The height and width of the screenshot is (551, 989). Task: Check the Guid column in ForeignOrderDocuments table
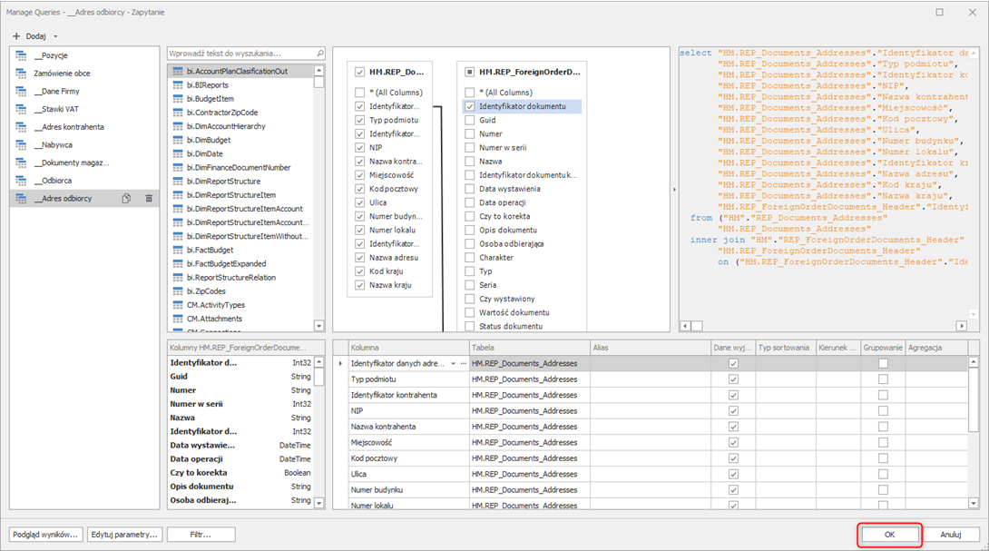click(x=470, y=120)
